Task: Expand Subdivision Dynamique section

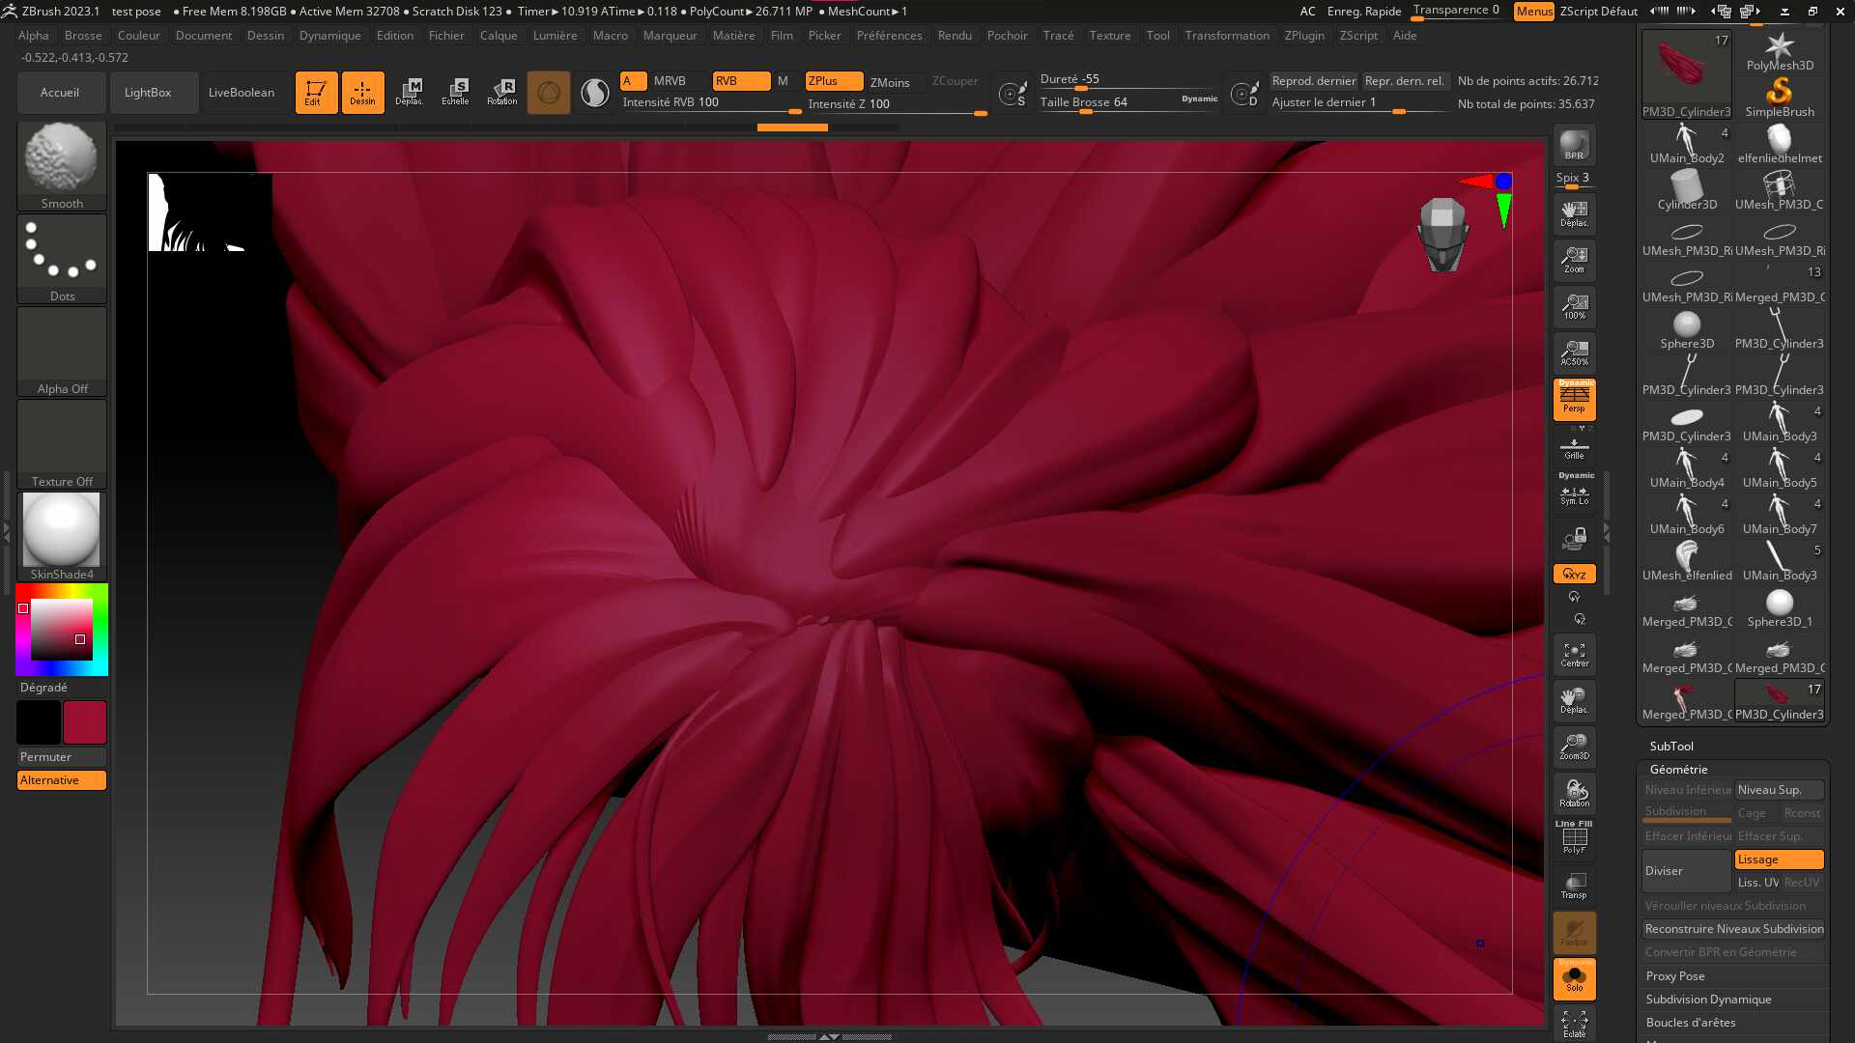Action: [x=1708, y=1000]
